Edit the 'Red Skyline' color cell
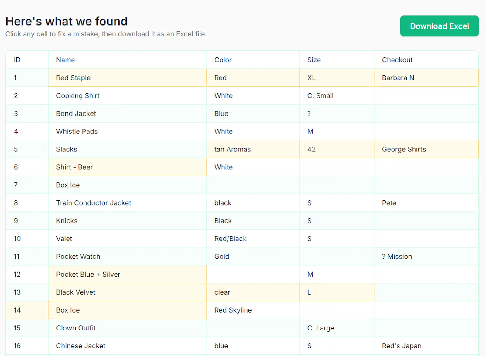This screenshot has width=486, height=356. 253,310
